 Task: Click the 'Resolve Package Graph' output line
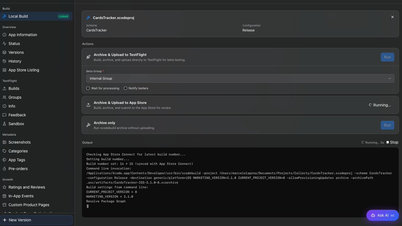(x=106, y=201)
